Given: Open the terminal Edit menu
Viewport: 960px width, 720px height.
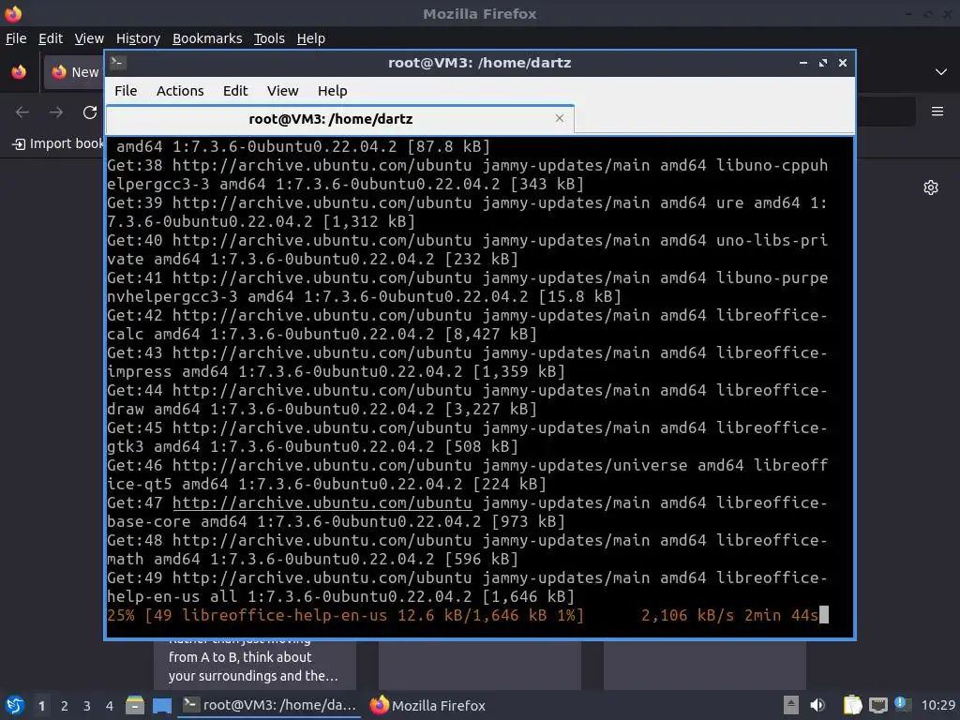Looking at the screenshot, I should (235, 91).
